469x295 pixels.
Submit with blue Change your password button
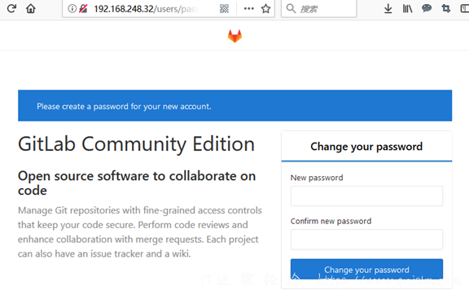coord(366,269)
